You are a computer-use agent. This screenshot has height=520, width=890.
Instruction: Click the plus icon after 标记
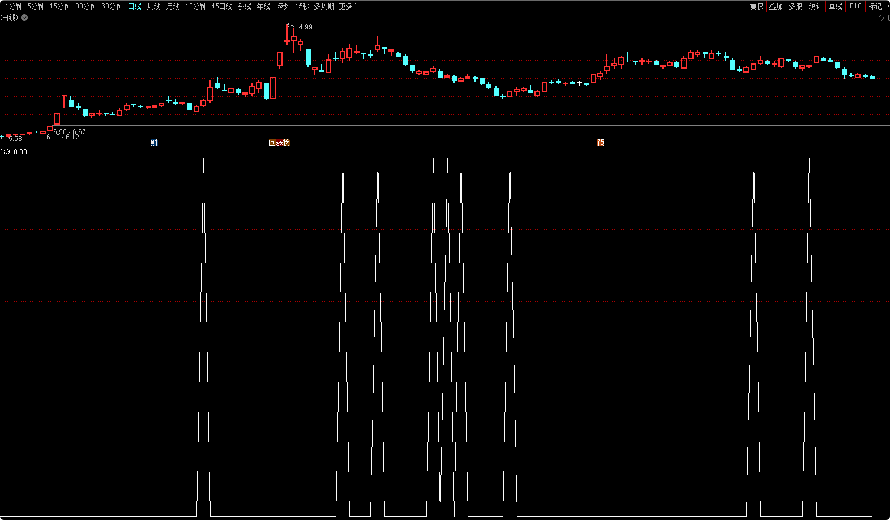click(x=887, y=6)
